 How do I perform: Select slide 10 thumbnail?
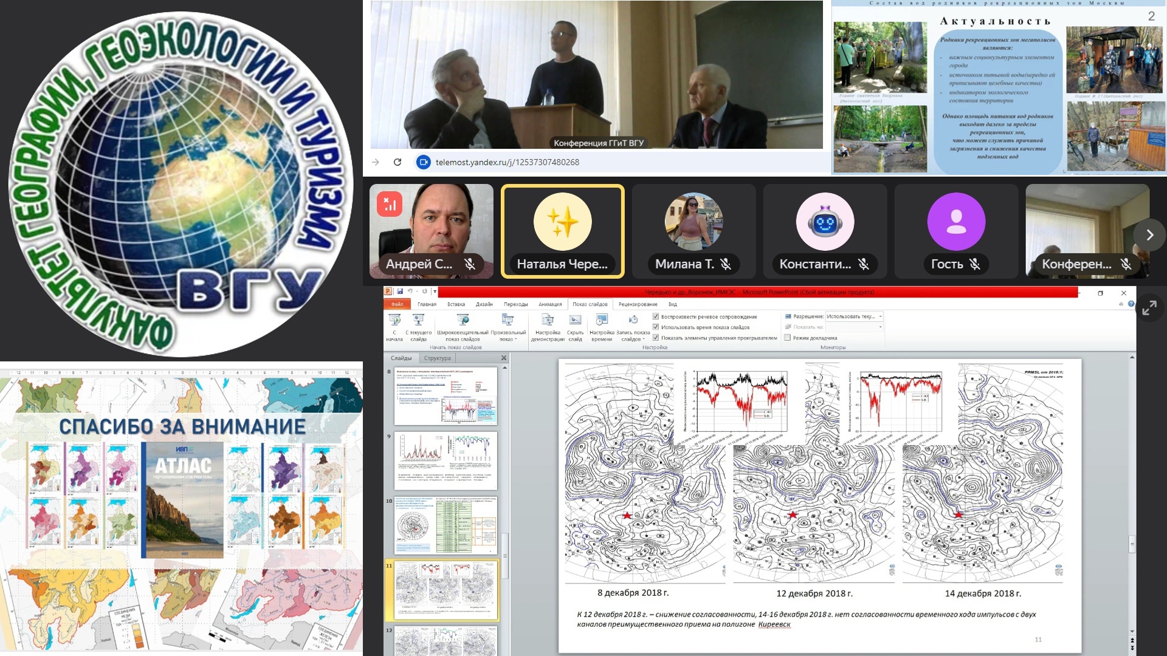pos(446,525)
